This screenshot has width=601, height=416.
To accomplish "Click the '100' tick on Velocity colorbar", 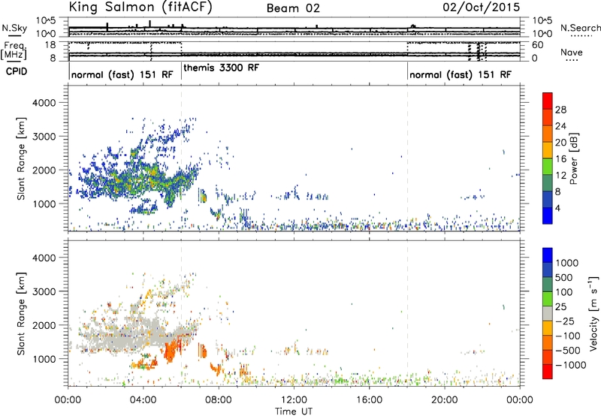I will click(563, 292).
